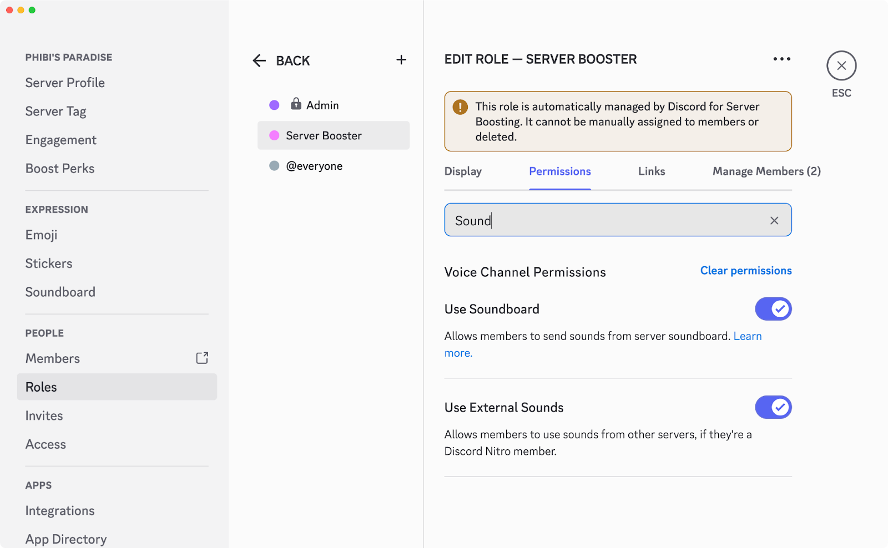Open Emoji settings

(x=42, y=235)
